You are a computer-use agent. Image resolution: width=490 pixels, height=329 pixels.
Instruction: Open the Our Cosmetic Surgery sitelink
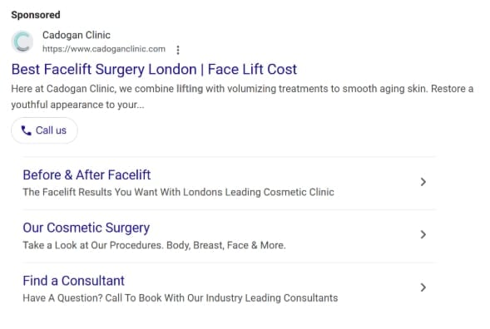tap(87, 228)
